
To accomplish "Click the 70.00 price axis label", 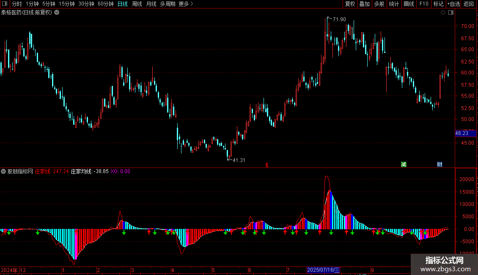I will (467, 26).
